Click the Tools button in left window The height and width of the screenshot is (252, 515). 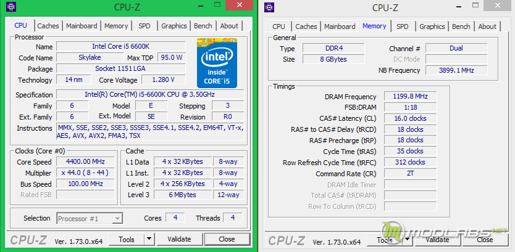pyautogui.click(x=127, y=239)
